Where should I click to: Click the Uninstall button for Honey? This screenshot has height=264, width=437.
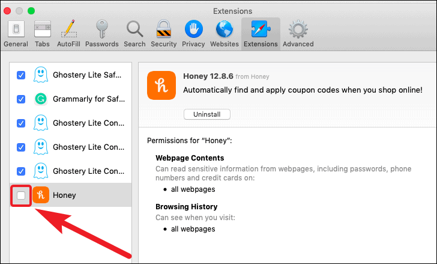pyautogui.click(x=206, y=114)
